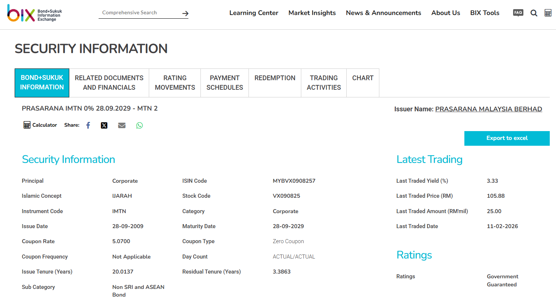Open the BIX Tools menu
556x301 pixels.
click(485, 13)
